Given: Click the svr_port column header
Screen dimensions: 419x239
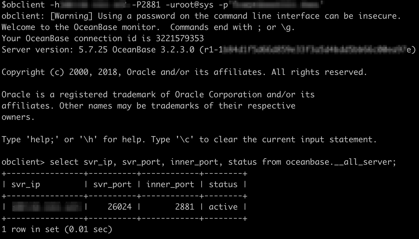Looking at the screenshot, I should click(112, 184).
